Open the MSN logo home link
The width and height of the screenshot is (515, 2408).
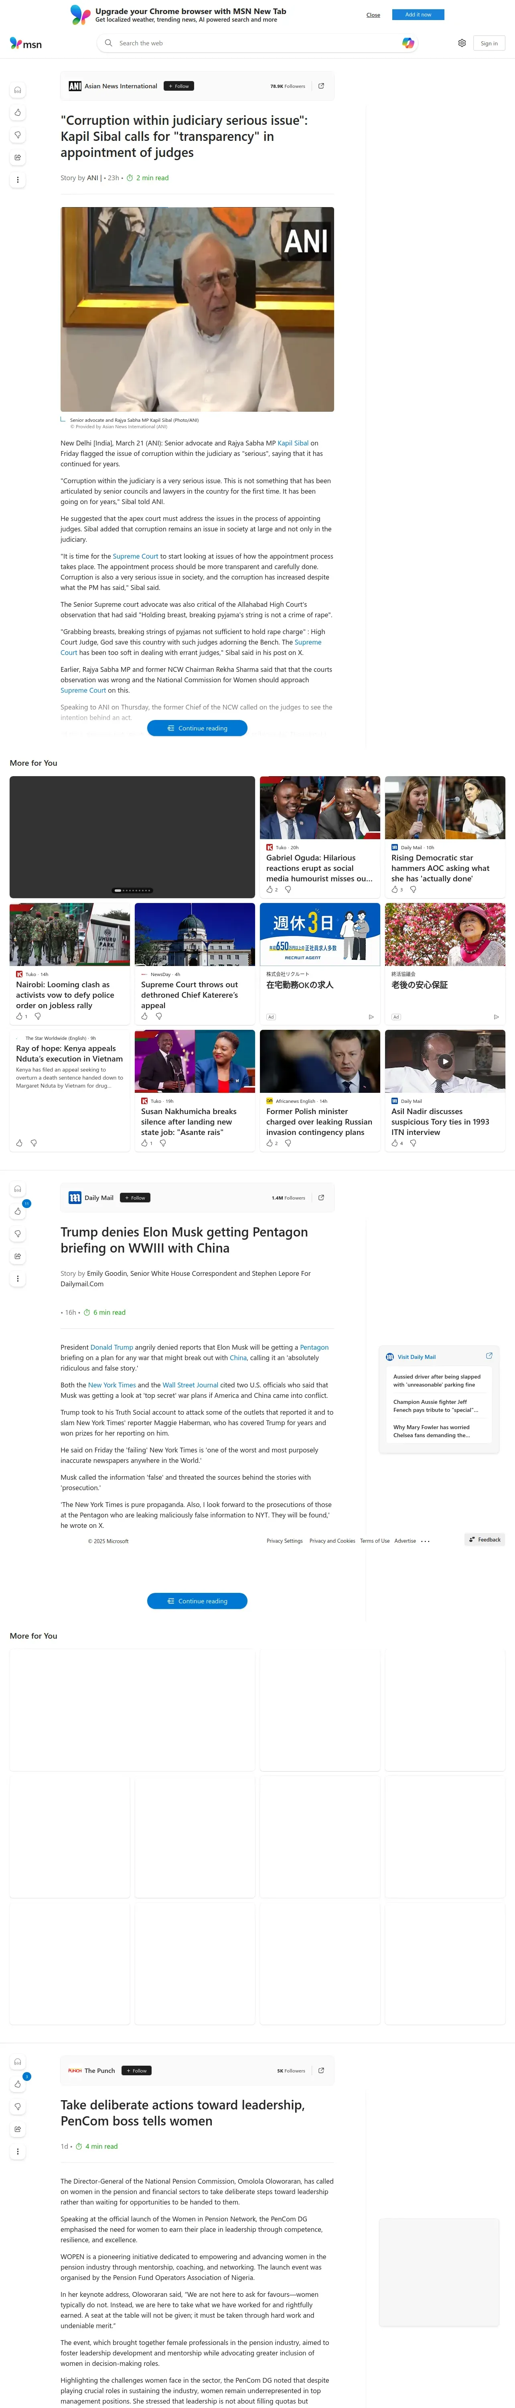point(25,43)
